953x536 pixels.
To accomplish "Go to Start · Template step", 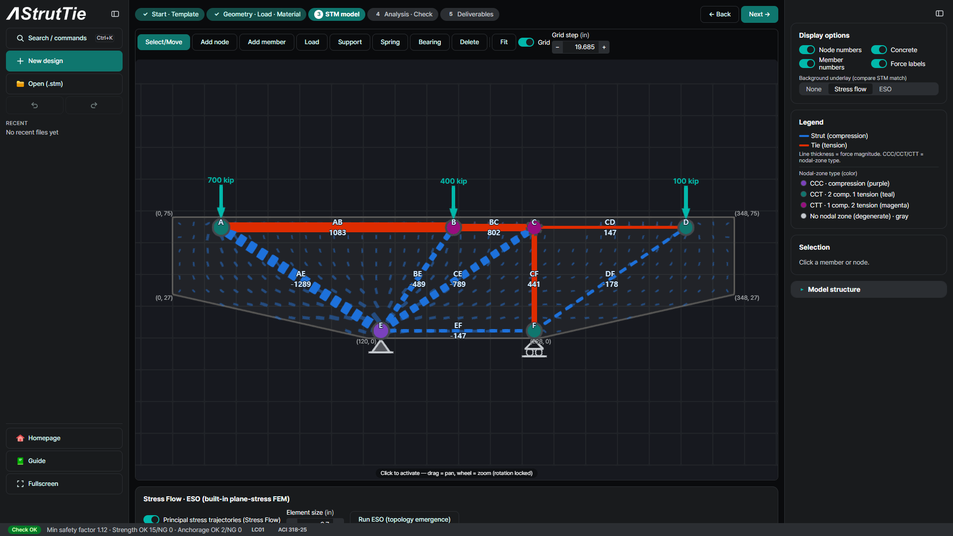I will point(170,14).
